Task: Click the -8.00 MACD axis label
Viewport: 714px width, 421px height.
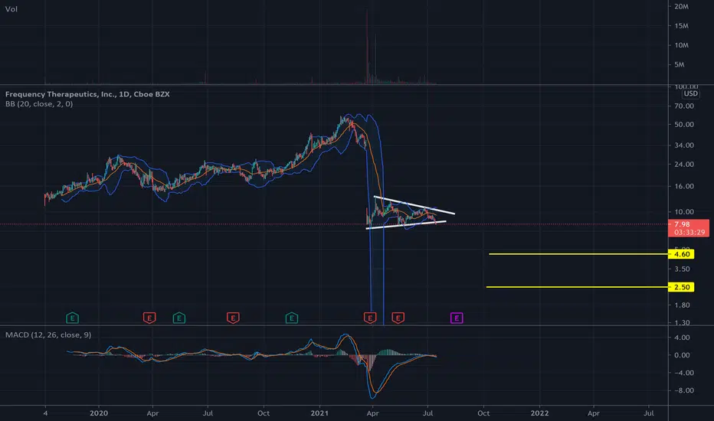Action: tap(683, 390)
